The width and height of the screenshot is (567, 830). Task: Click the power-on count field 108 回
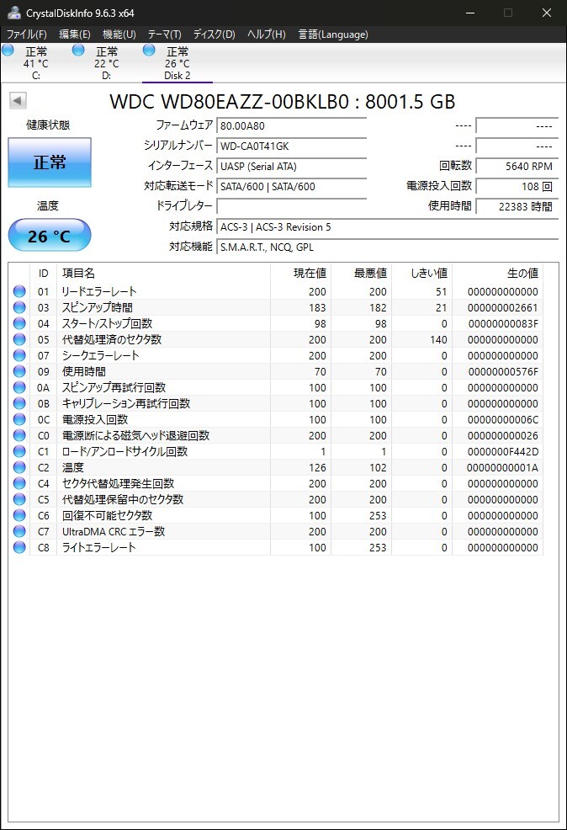(x=517, y=186)
